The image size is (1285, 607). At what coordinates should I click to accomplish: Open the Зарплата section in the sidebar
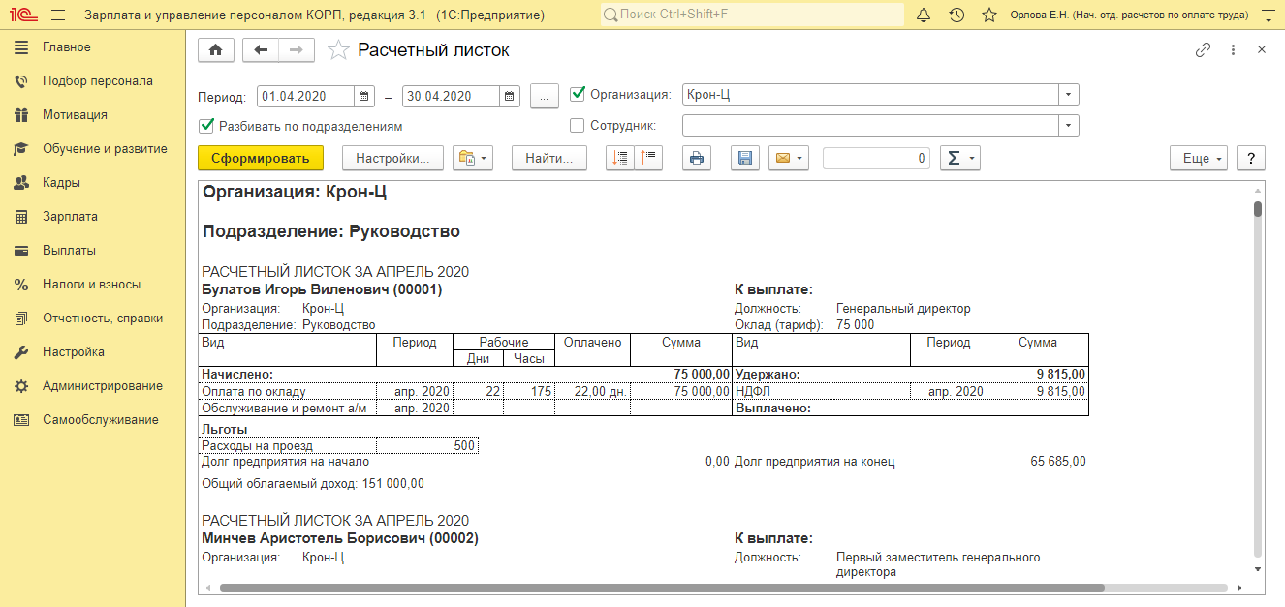coord(70,217)
